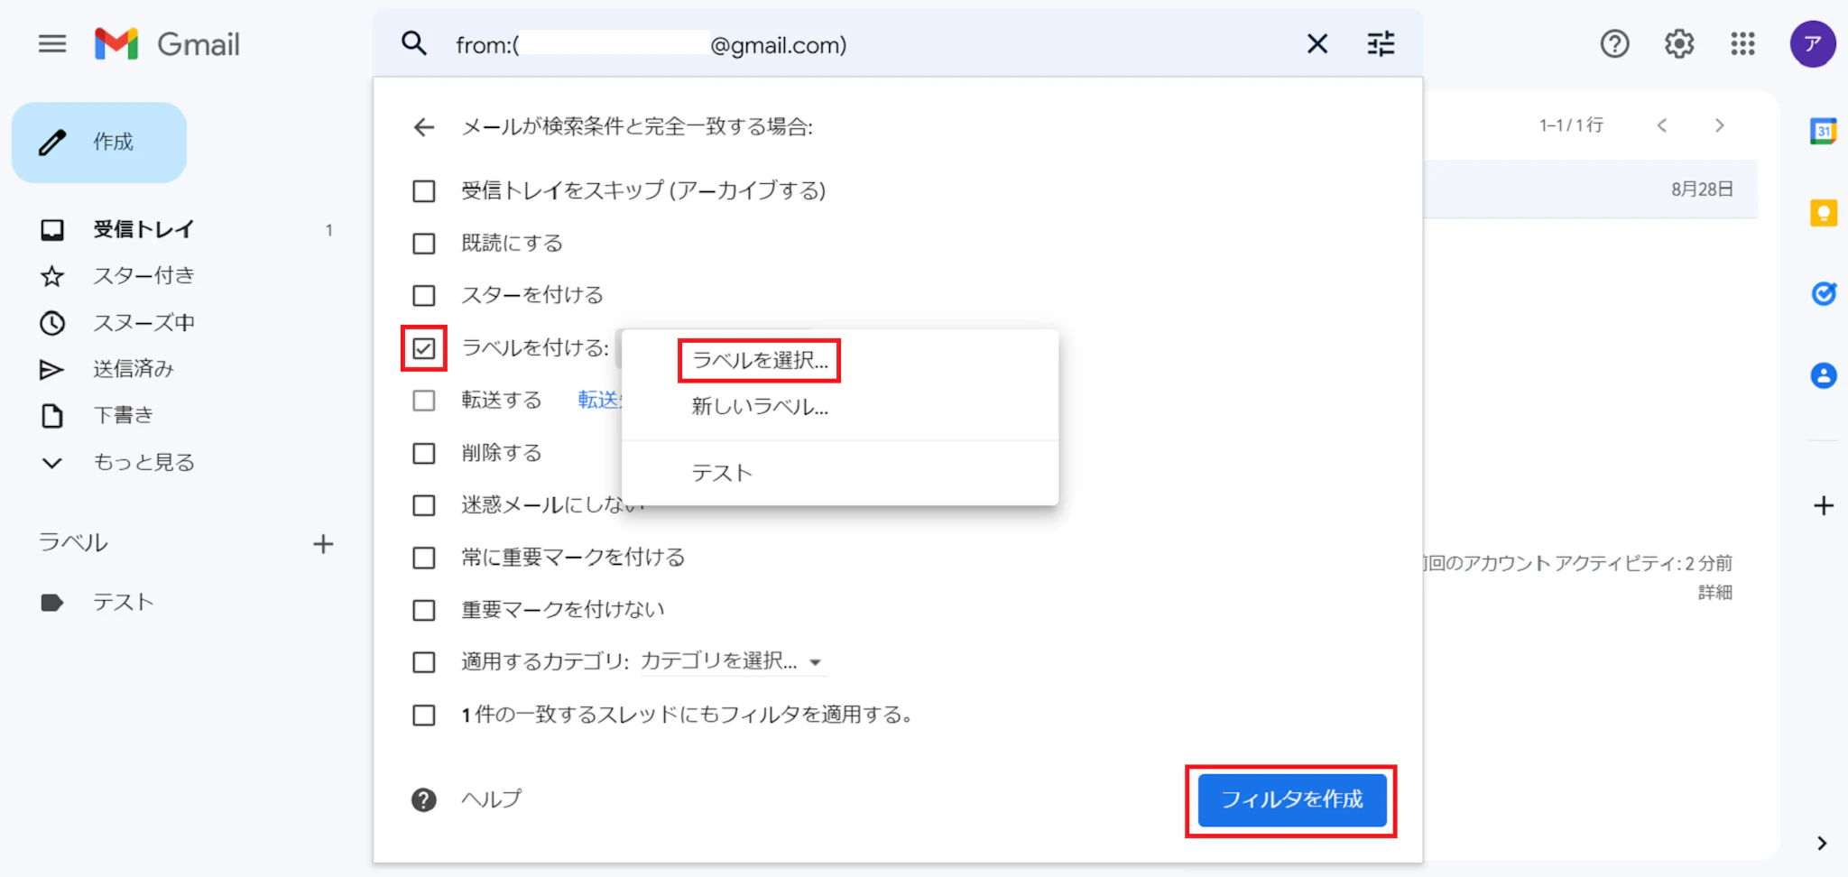This screenshot has height=877, width=1848.
Task: Click the back arrow in filter dialog
Action: point(423,127)
